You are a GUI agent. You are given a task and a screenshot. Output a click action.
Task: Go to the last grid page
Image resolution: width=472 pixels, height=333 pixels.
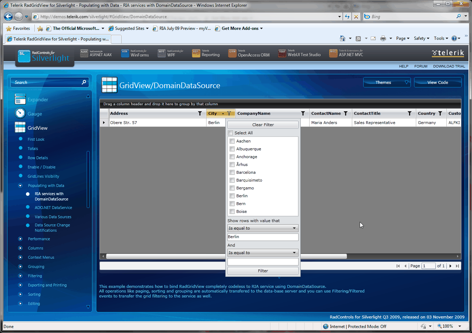(457, 266)
